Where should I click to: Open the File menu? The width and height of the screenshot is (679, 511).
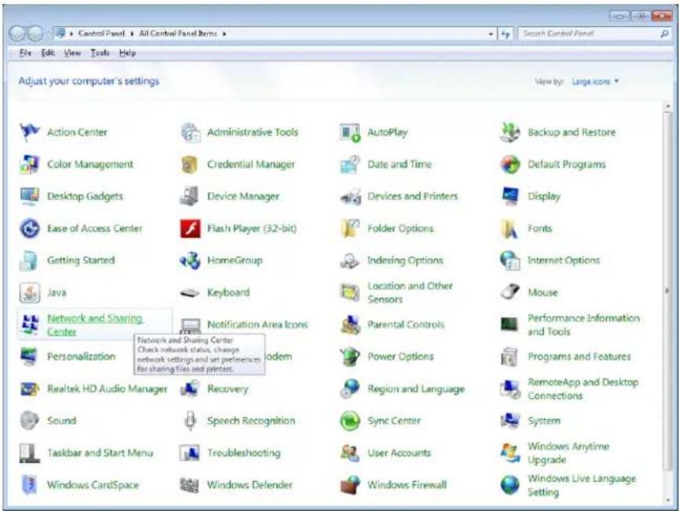point(25,53)
